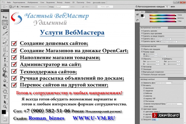Click the ГЛАЗА button
The height and width of the screenshot is (124, 186).
click(180, 15)
